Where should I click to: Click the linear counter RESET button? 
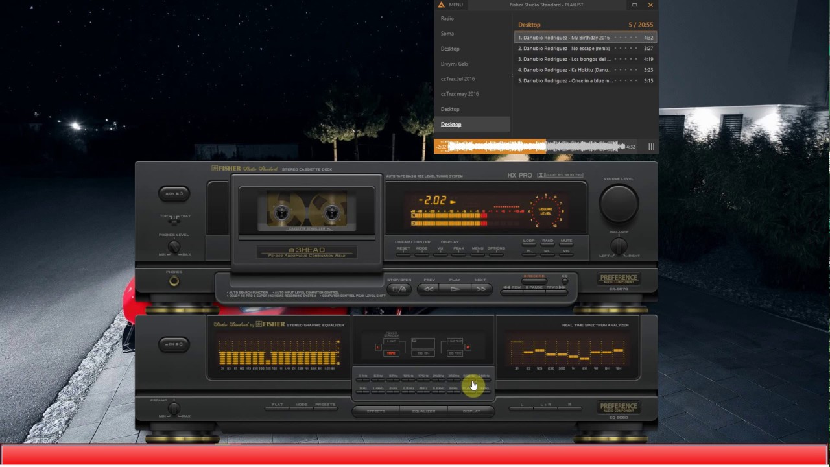coord(403,255)
